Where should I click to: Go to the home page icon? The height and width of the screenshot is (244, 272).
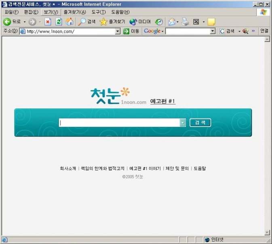click(70, 22)
